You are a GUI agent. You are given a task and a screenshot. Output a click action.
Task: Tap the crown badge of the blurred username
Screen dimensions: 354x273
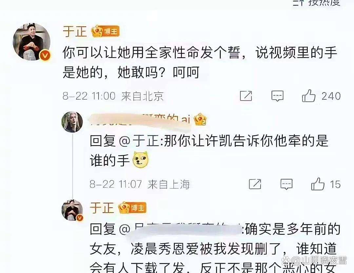pos(201,119)
